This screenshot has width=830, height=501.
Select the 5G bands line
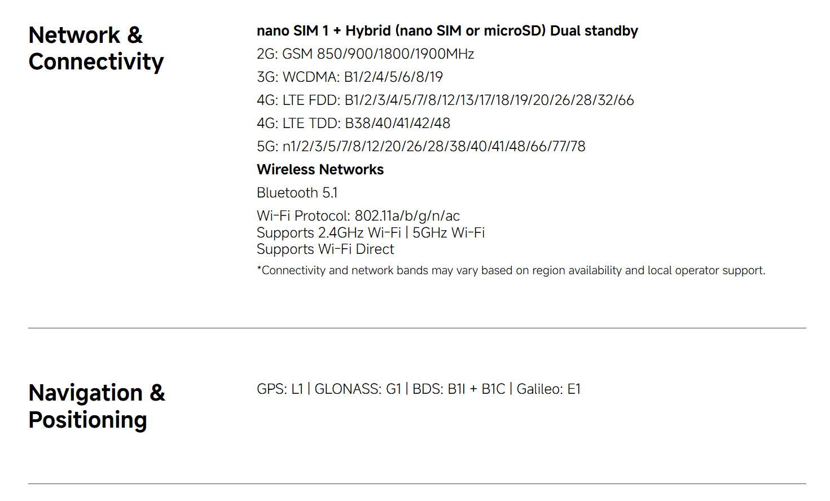[x=420, y=147]
